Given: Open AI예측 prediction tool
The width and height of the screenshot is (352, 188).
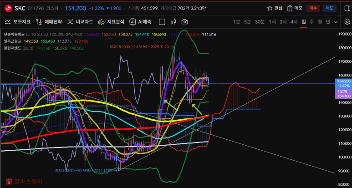Looking at the screenshot, I should pyautogui.click(x=140, y=22).
